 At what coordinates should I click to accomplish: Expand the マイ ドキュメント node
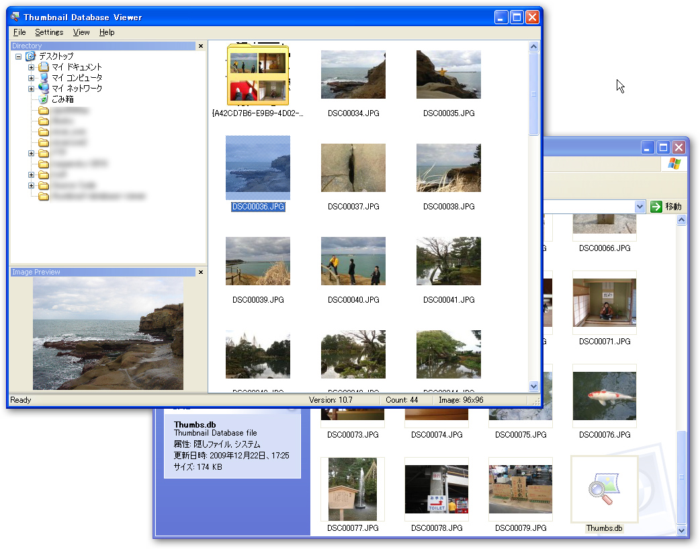pos(32,67)
